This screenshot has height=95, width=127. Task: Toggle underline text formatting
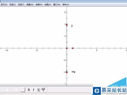[x=39, y=90]
